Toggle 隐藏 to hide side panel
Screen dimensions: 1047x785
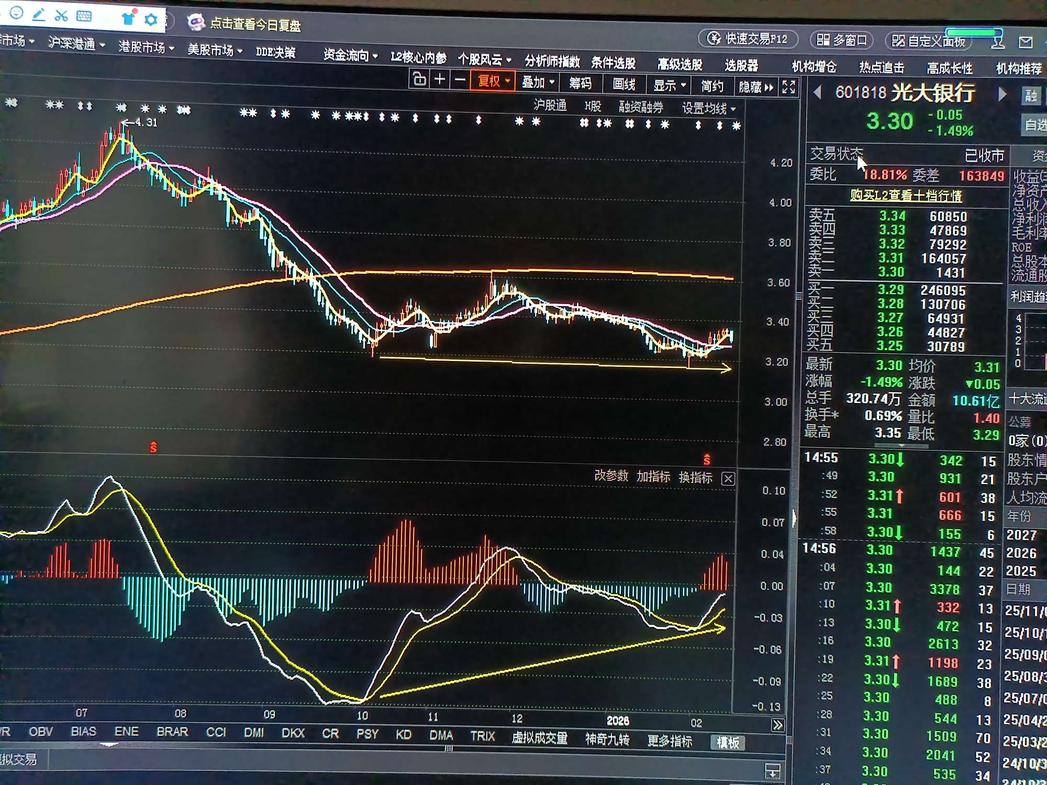coord(755,87)
